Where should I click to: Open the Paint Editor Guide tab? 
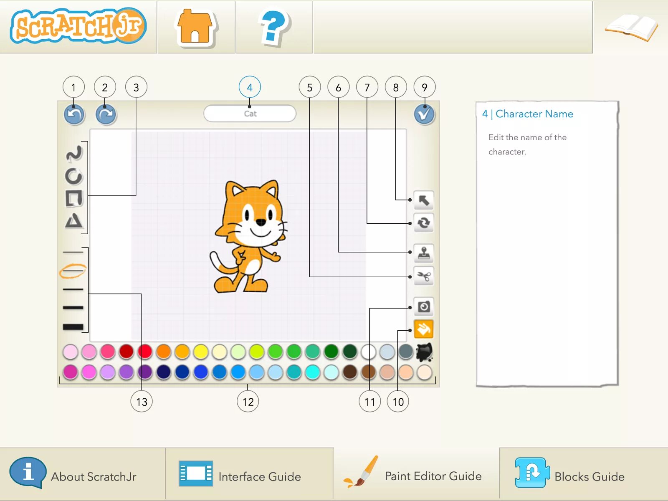(416, 473)
